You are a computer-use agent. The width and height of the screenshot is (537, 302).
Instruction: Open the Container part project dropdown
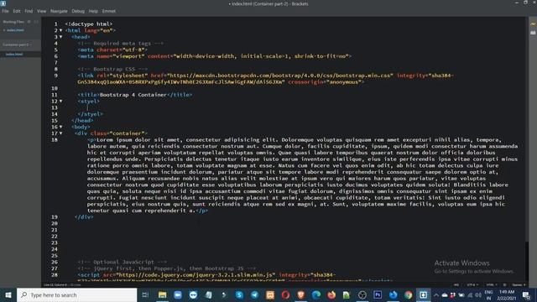[x=17, y=44]
